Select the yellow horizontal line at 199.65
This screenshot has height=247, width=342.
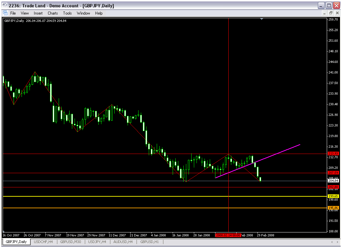[x=133, y=196]
